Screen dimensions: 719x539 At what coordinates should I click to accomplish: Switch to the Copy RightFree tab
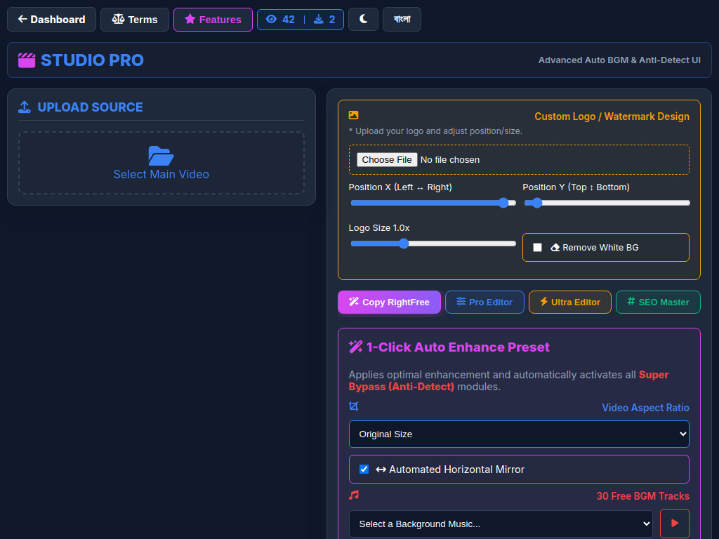pyautogui.click(x=389, y=302)
